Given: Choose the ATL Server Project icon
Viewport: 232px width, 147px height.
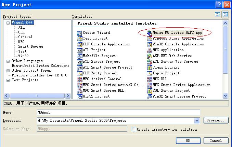Looking at the screenshot, I should (79, 62).
